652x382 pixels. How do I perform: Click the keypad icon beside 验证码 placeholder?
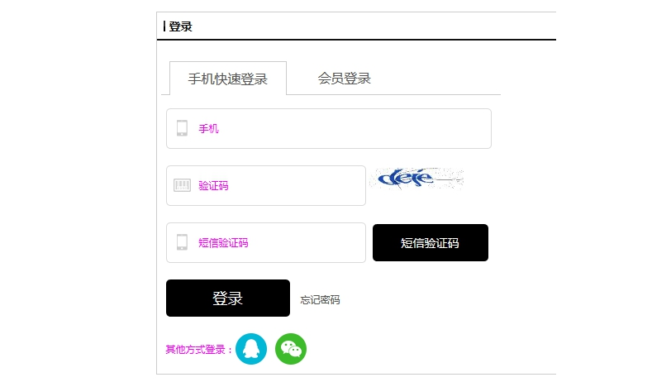coord(182,185)
